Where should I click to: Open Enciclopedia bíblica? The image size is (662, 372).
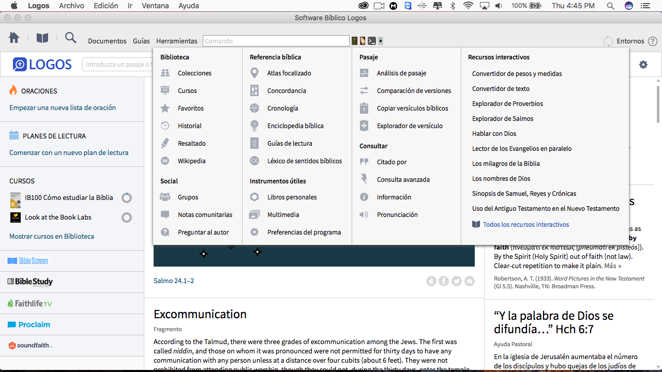click(x=295, y=126)
